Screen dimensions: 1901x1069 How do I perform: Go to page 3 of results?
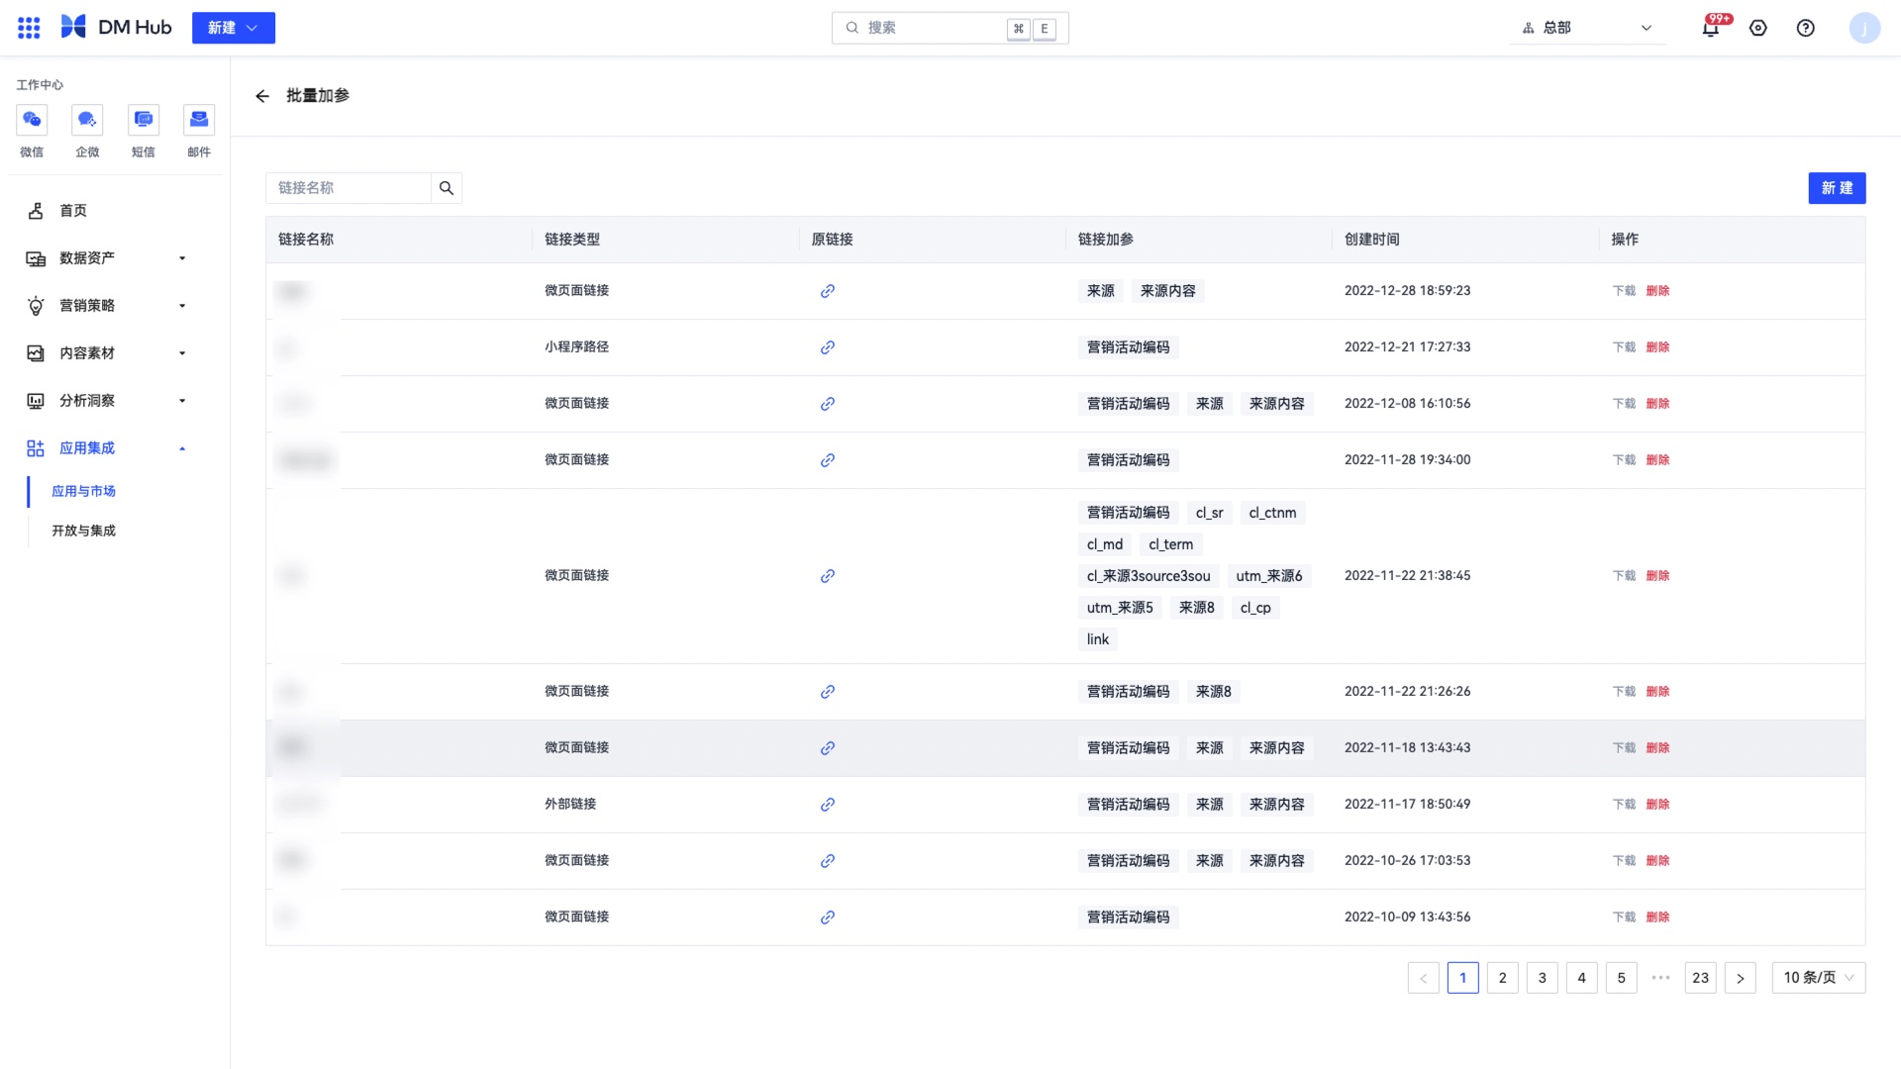(x=1542, y=978)
